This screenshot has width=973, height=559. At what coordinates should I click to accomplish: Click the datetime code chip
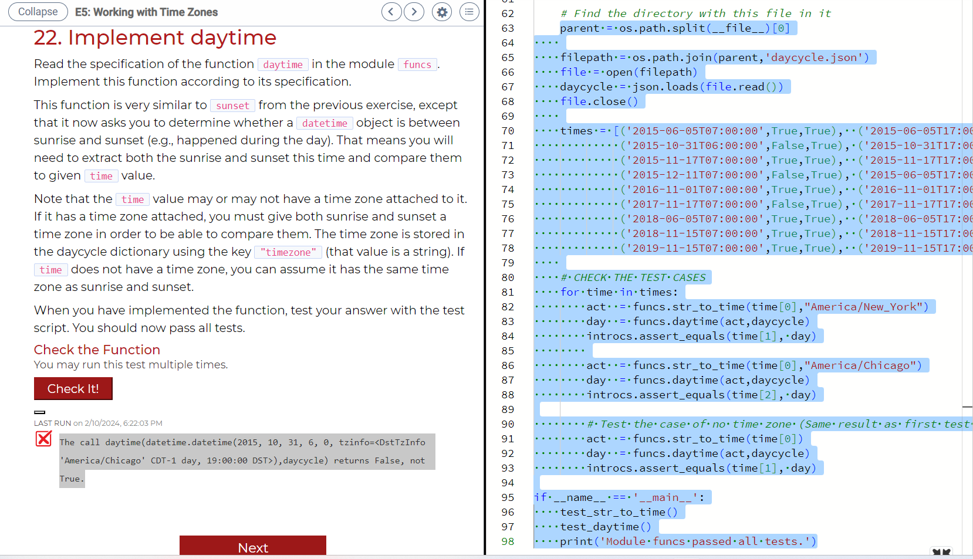(x=325, y=123)
